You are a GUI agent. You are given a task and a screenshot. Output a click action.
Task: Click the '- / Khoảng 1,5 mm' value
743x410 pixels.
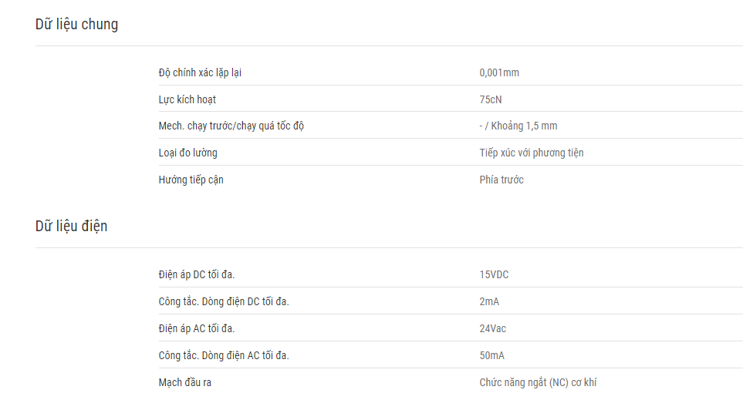518,126
